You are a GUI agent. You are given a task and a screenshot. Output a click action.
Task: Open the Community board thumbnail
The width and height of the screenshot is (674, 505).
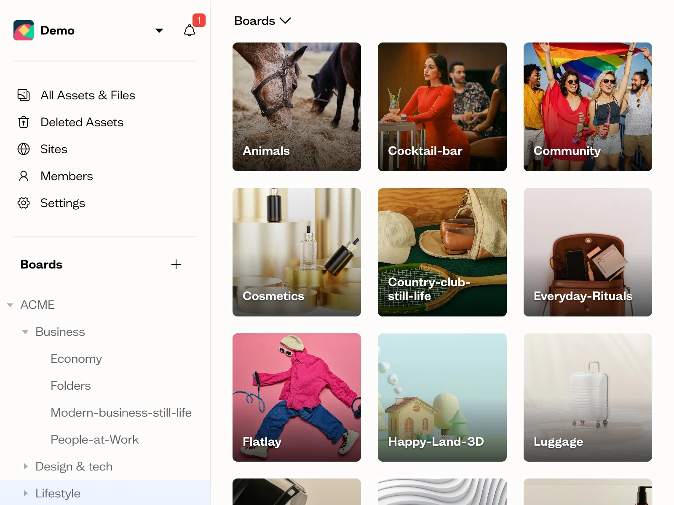pyautogui.click(x=588, y=107)
